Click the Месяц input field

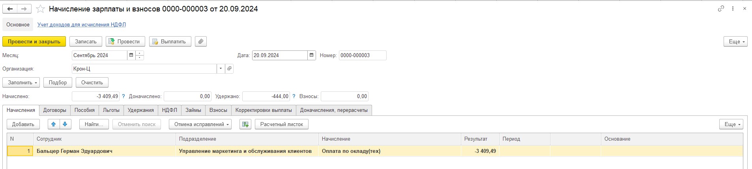[99, 55]
